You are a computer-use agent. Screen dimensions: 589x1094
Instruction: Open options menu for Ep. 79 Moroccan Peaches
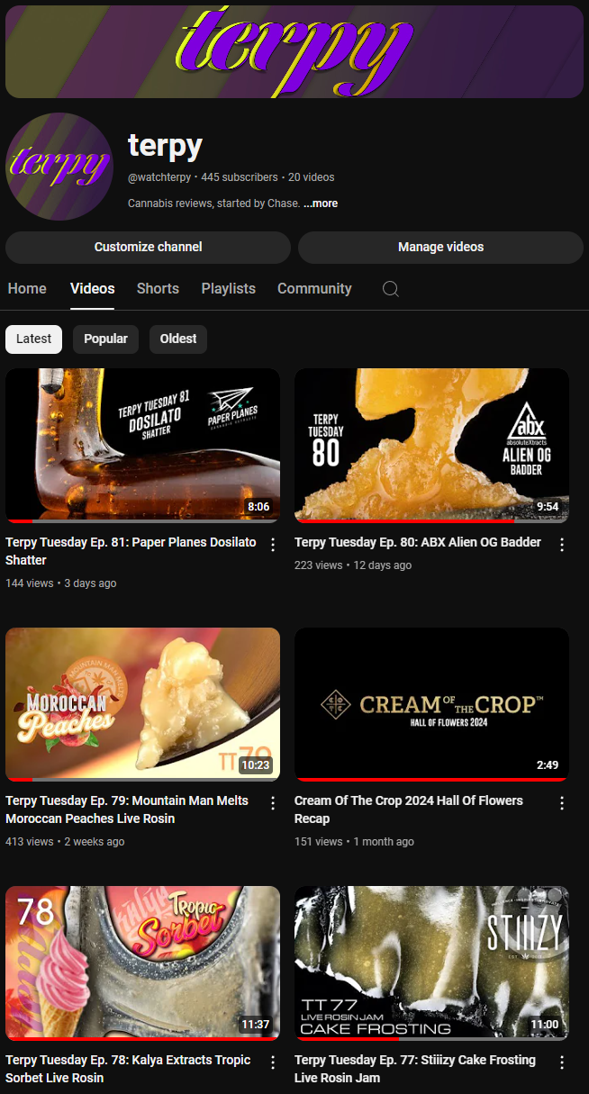coord(273,803)
